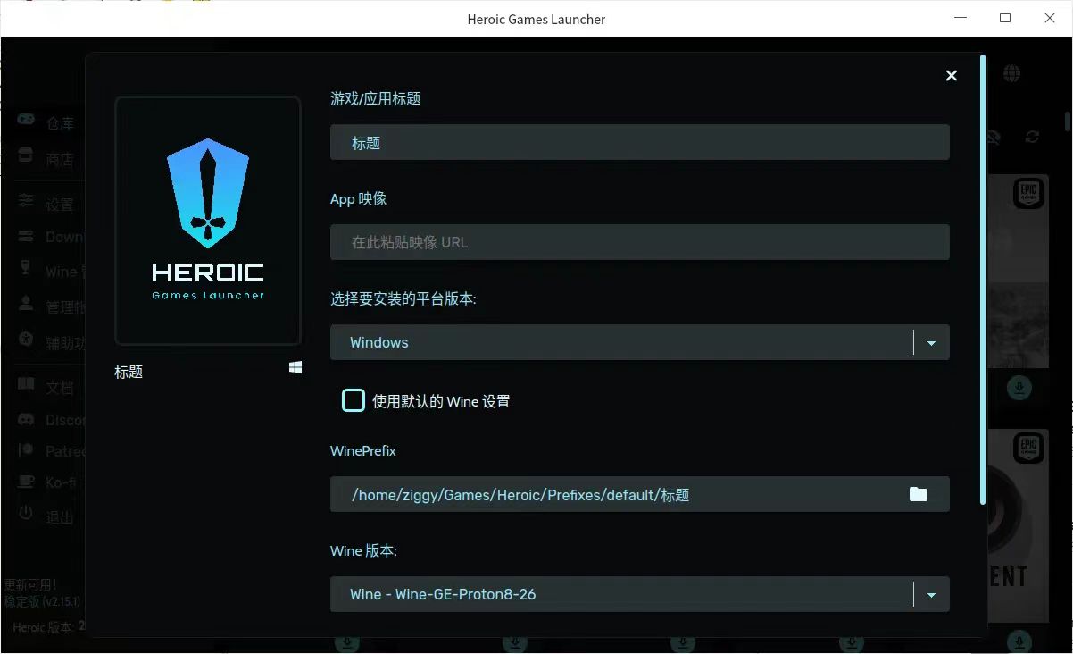Browse for WinePrefix folder with folder icon
1073x654 pixels.
919,494
